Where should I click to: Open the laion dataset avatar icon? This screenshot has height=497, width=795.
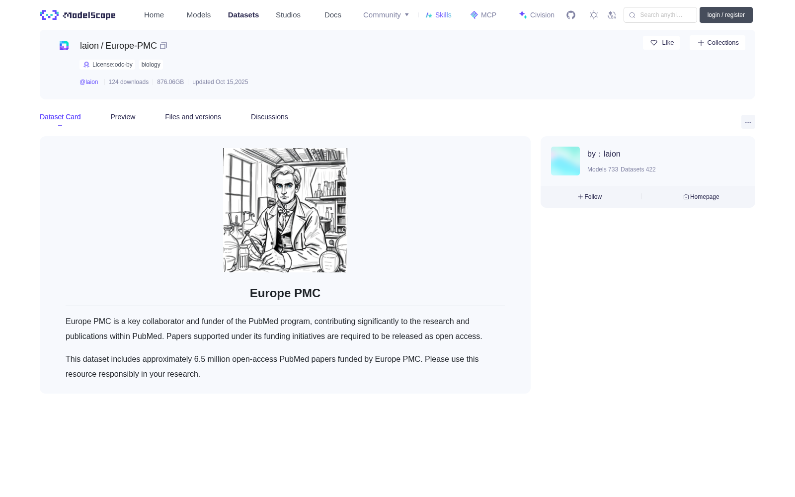(x=64, y=46)
